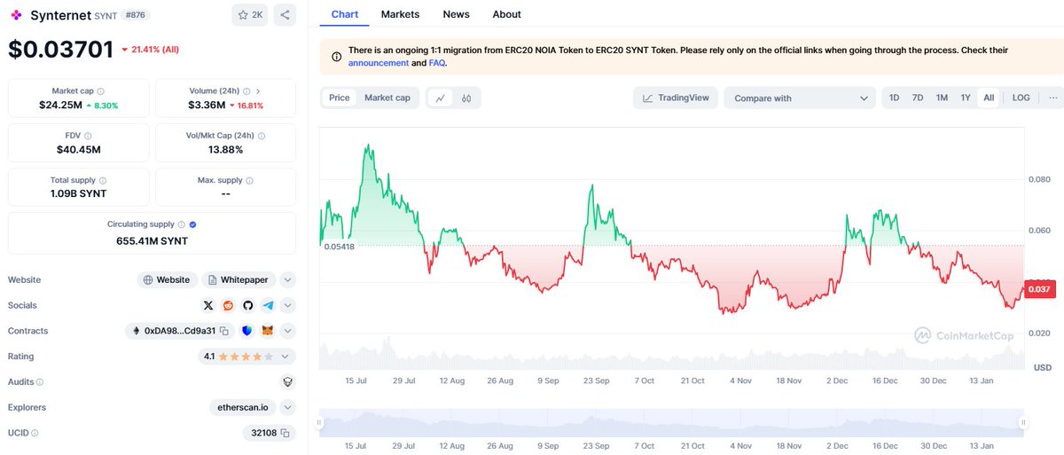
Task: Click the audit shield icon in Audits row
Action: pos(287,381)
